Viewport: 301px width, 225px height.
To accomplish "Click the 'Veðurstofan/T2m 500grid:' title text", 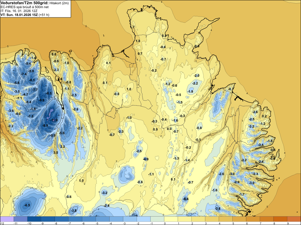I will (x=24, y=3).
